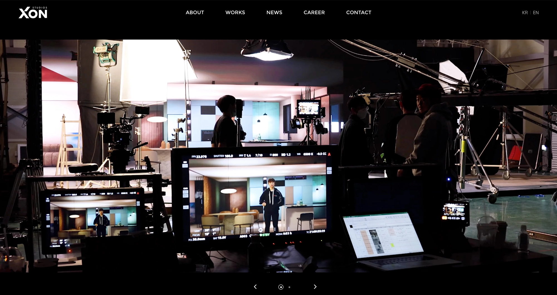Switch site language to KR
Image resolution: width=557 pixels, height=295 pixels.
525,13
